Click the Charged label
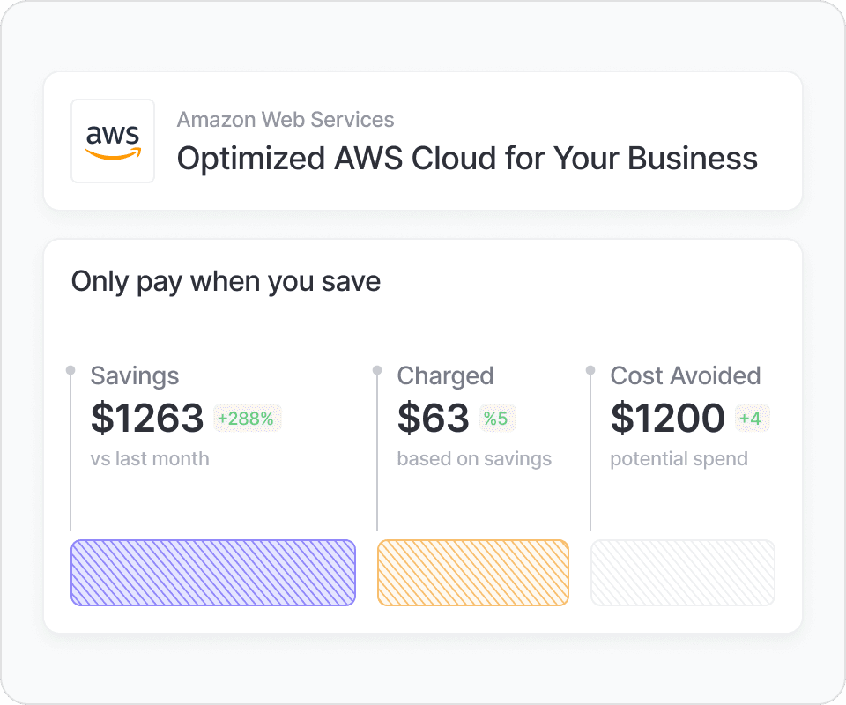Image resolution: width=846 pixels, height=705 pixels. (x=445, y=375)
